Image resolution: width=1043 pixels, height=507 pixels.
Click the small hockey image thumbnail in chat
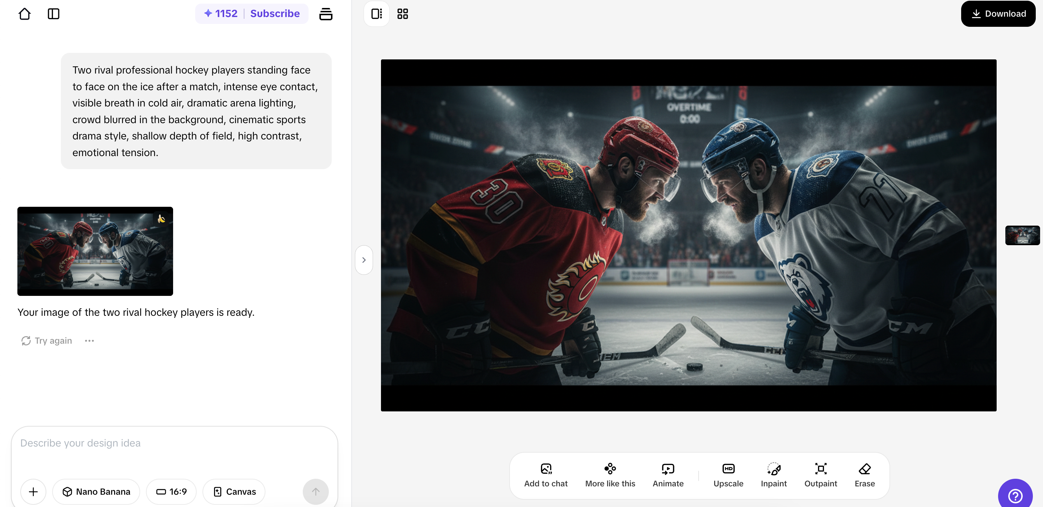[x=95, y=251]
